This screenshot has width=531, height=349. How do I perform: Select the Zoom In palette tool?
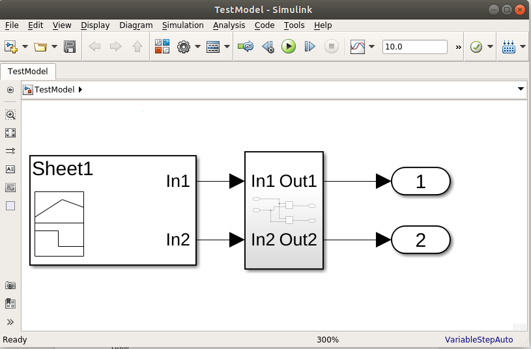10,115
